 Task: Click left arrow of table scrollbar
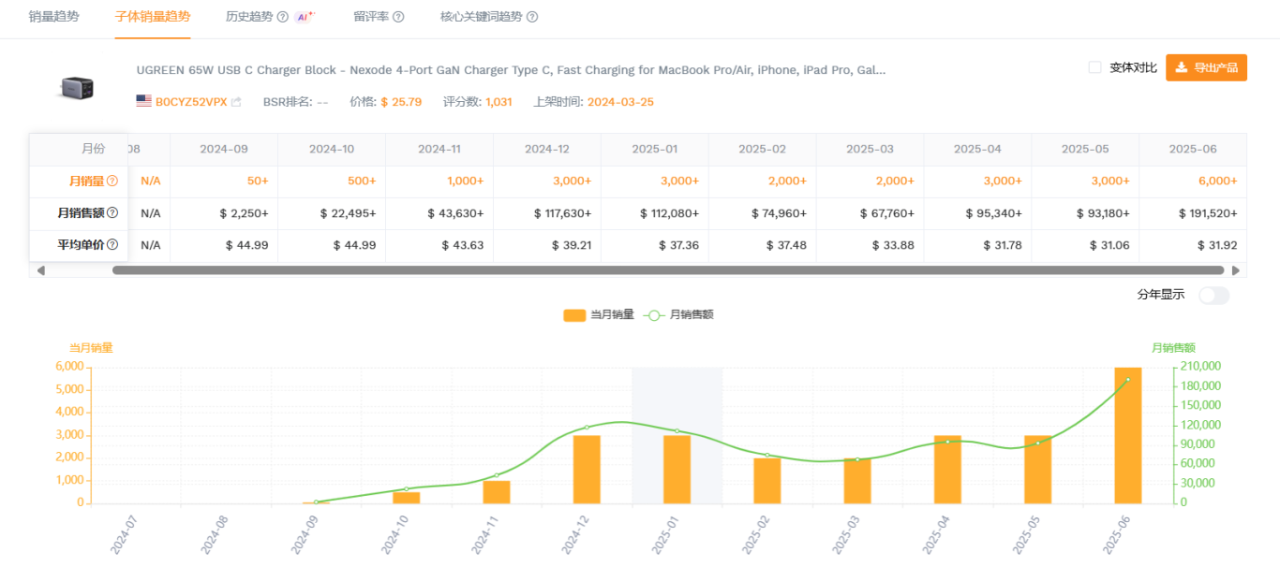click(40, 270)
